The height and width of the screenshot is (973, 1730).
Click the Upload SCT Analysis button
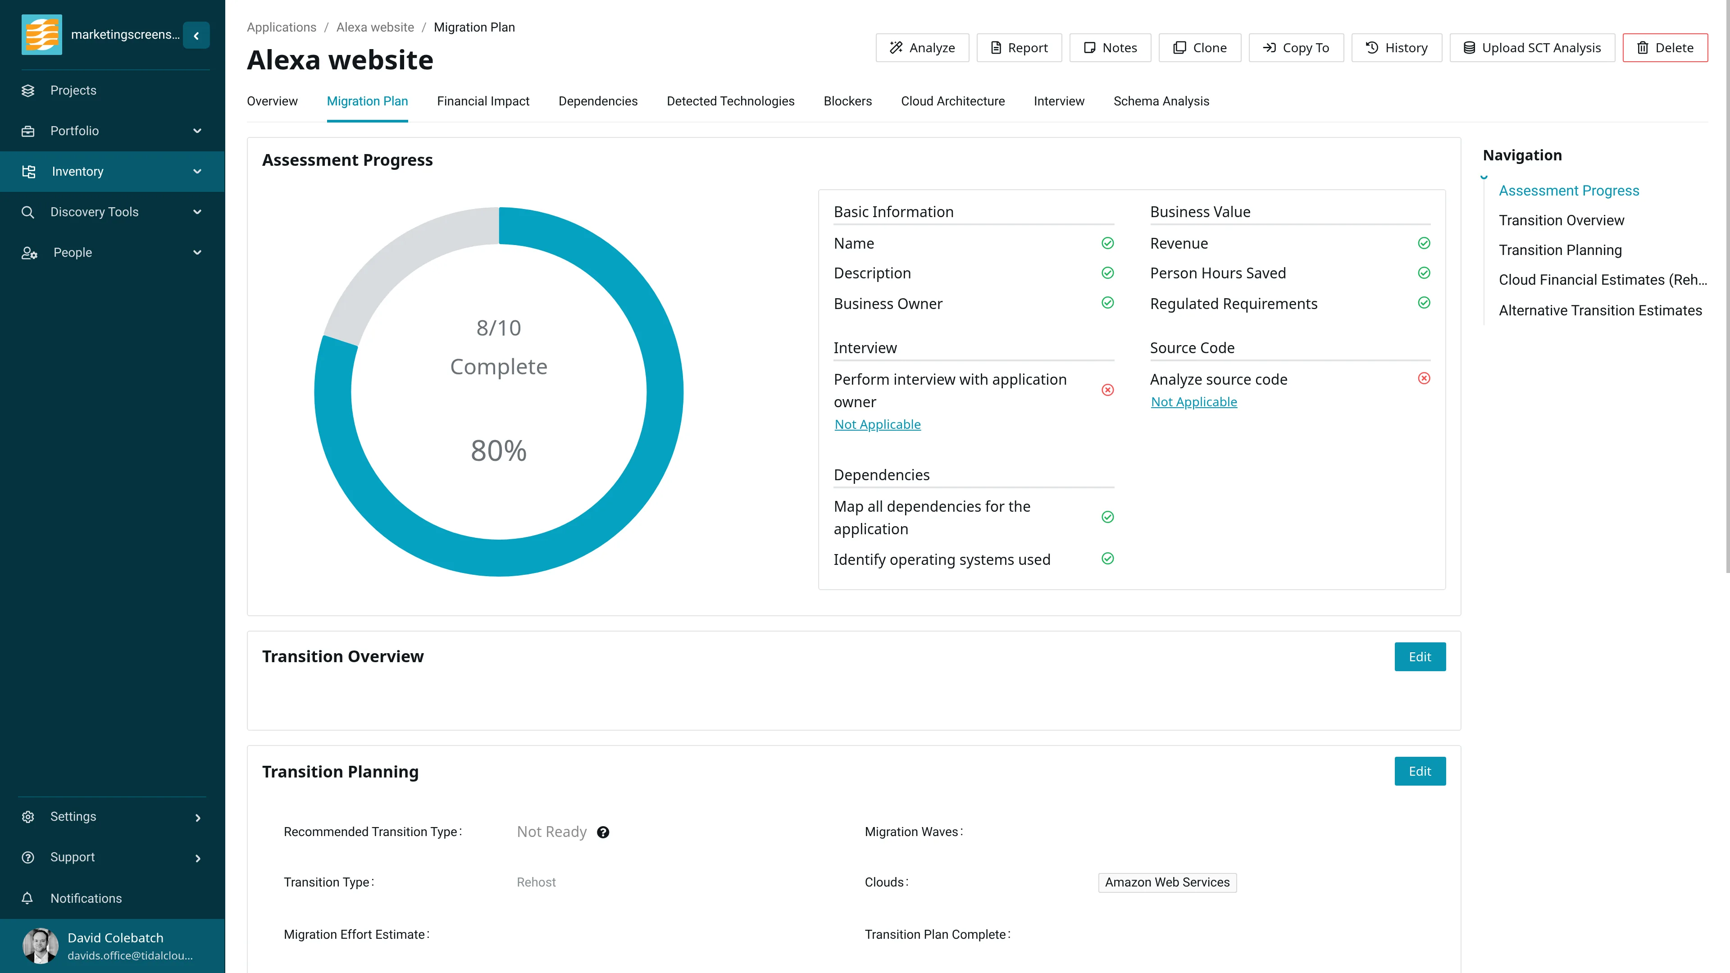pos(1532,48)
